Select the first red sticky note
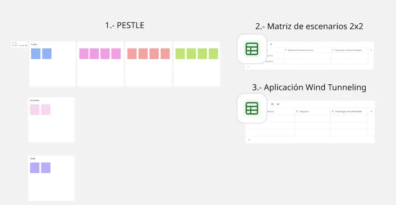 coord(132,54)
